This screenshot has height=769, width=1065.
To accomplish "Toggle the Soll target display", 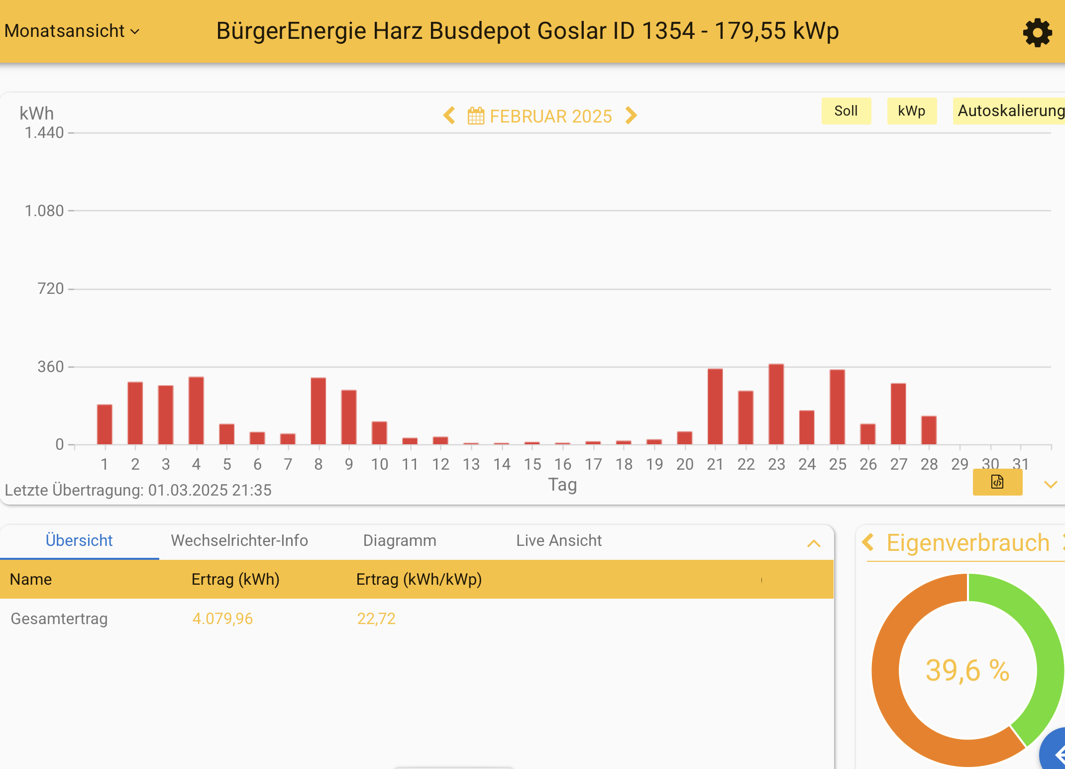I will [846, 111].
